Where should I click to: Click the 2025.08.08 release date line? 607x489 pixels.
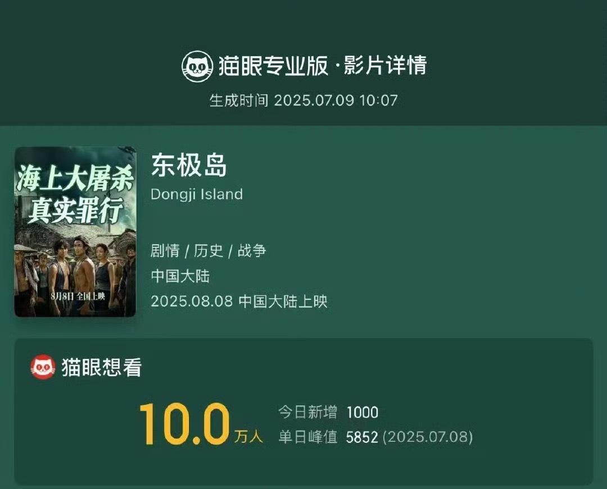pos(239,301)
